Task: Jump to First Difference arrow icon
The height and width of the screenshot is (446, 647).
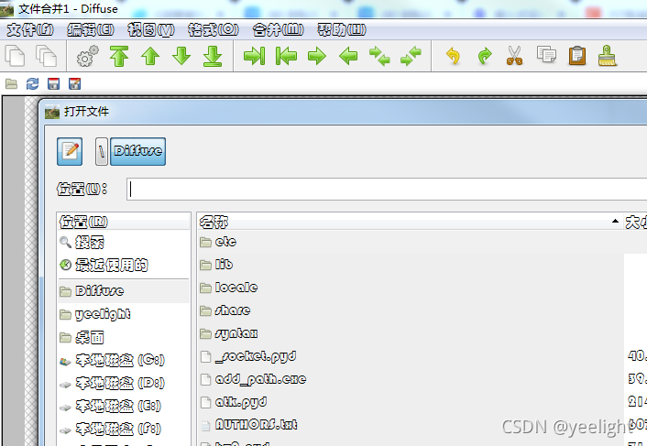Action: tap(119, 56)
